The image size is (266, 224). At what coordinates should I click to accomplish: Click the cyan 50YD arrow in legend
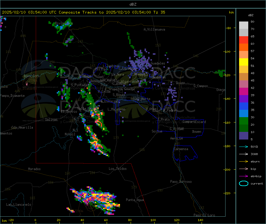click(244, 147)
